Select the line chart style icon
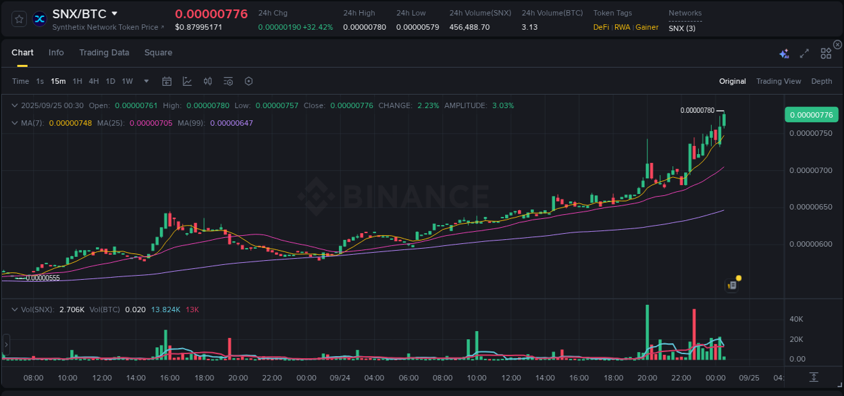 click(187, 81)
